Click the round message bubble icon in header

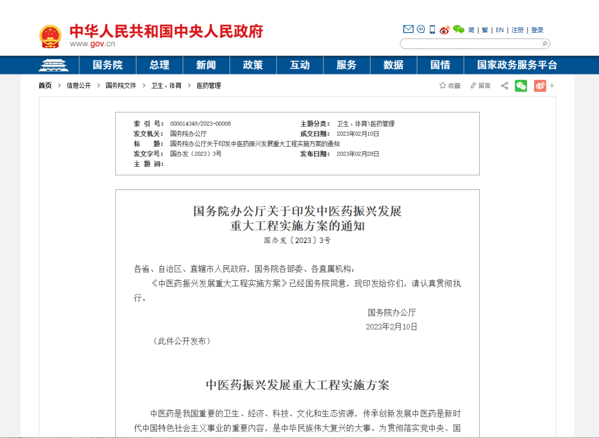pyautogui.click(x=420, y=29)
